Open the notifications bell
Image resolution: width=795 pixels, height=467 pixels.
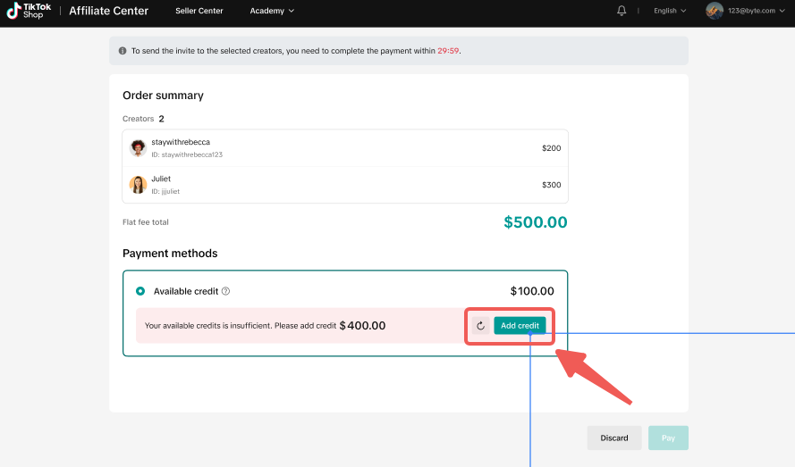point(622,11)
